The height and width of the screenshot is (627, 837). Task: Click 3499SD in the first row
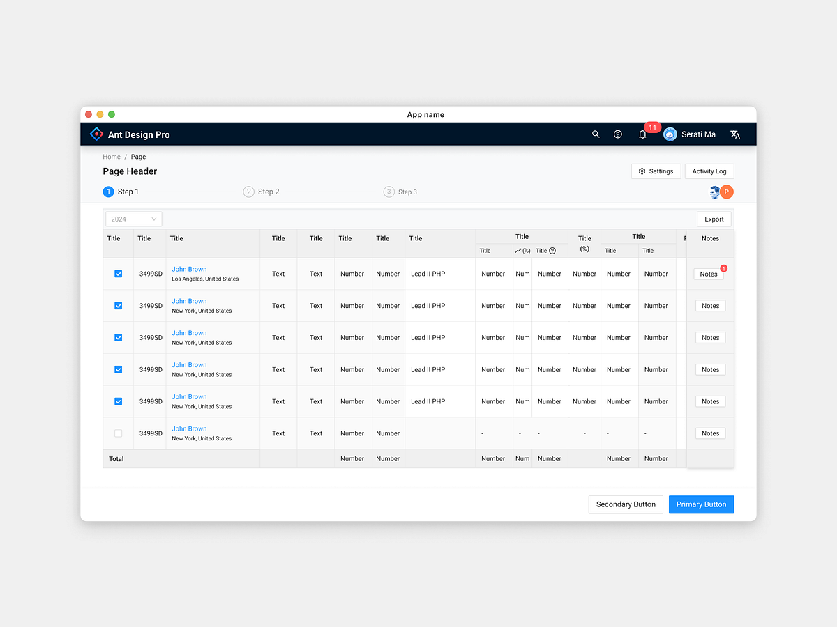click(151, 274)
